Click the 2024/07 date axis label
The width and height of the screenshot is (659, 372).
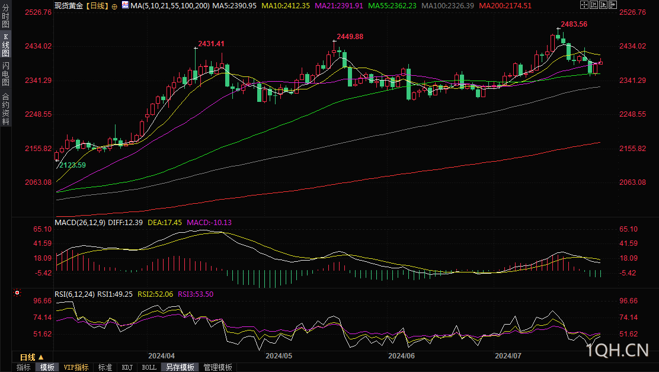pos(508,356)
